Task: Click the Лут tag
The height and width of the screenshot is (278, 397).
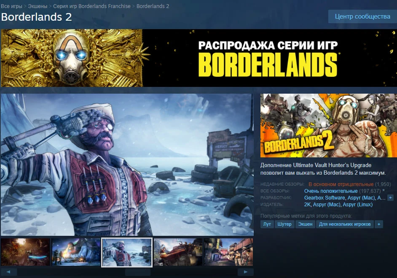Action: (267, 224)
